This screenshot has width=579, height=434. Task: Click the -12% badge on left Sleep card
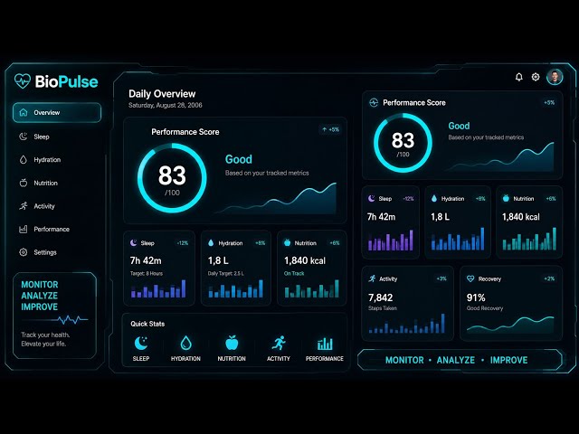click(x=183, y=243)
